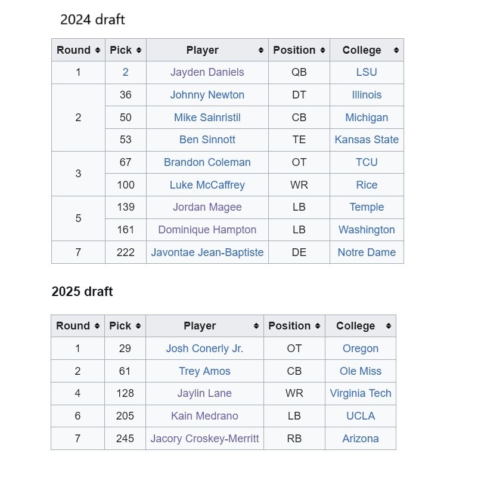
Task: Visit the Virginia Tech link
Action: [x=361, y=393]
